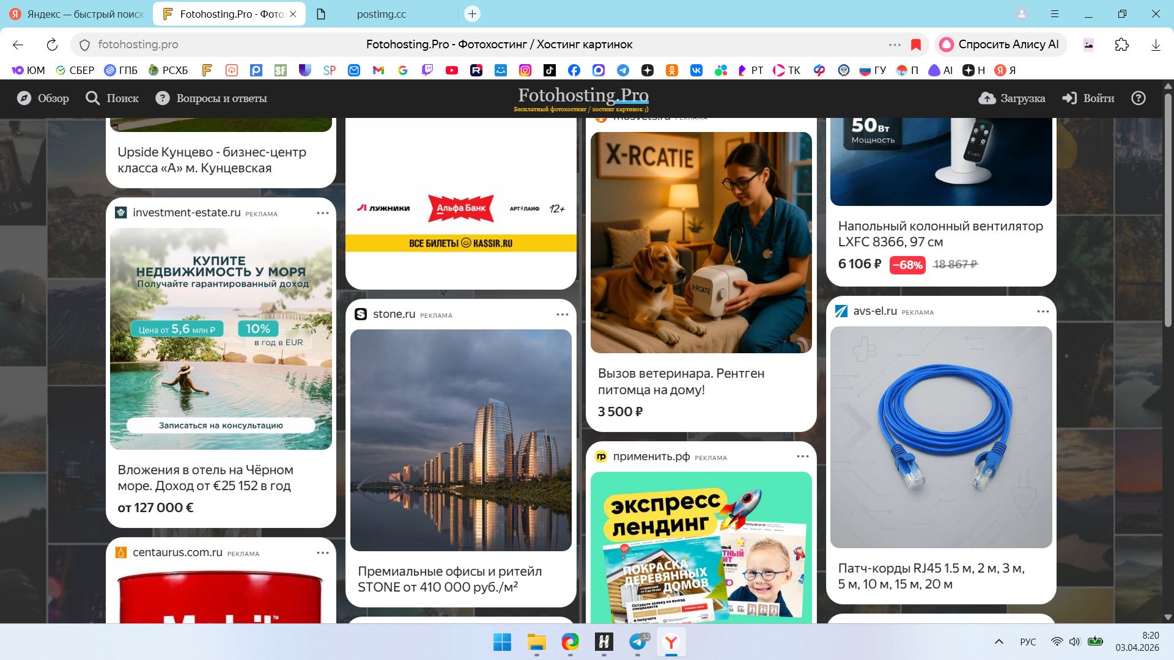Image resolution: width=1174 pixels, height=660 pixels.
Task: Open YouTube bookmark in bookmarks bar
Action: tap(452, 70)
